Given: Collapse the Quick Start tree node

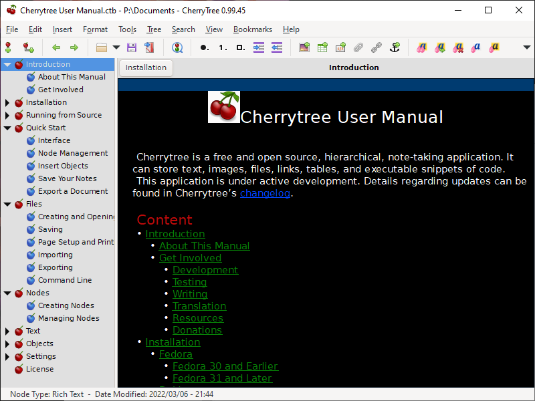Looking at the screenshot, I should point(7,128).
